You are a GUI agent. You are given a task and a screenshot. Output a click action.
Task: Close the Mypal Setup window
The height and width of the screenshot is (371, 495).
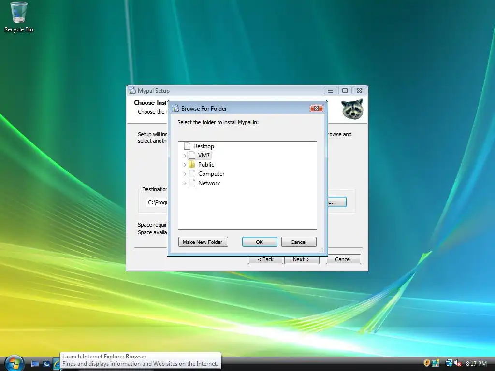359,90
